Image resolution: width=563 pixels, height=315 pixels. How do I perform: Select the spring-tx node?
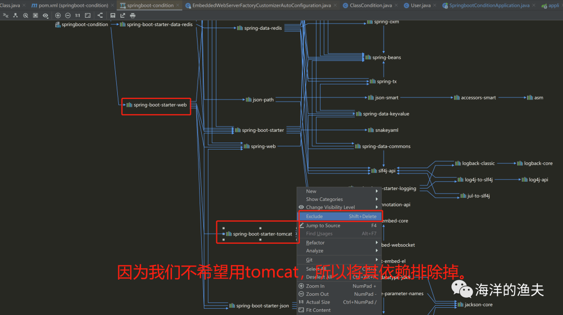coord(383,81)
